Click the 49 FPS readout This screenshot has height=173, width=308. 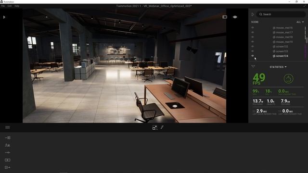[259, 79]
